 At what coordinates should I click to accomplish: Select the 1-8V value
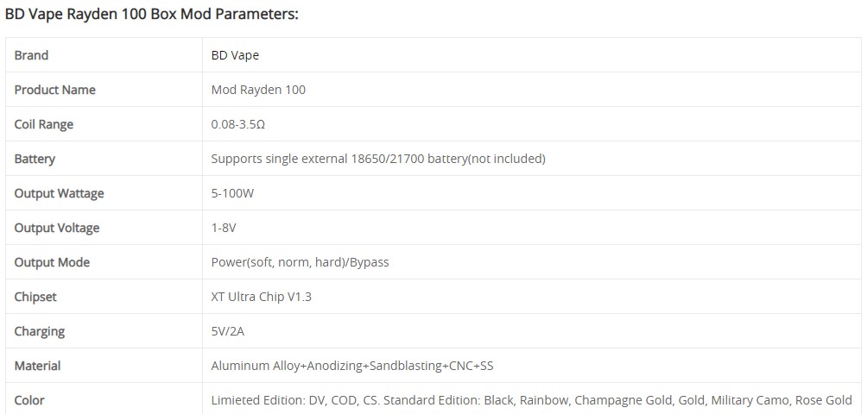pyautogui.click(x=224, y=228)
